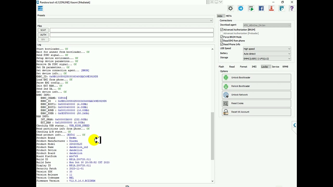The image size is (333, 187).
Task: Open the IMEI tab
Action: pyautogui.click(x=254, y=67)
